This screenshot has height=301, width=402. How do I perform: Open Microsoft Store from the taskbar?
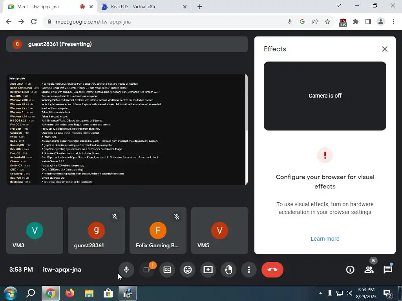point(108,293)
